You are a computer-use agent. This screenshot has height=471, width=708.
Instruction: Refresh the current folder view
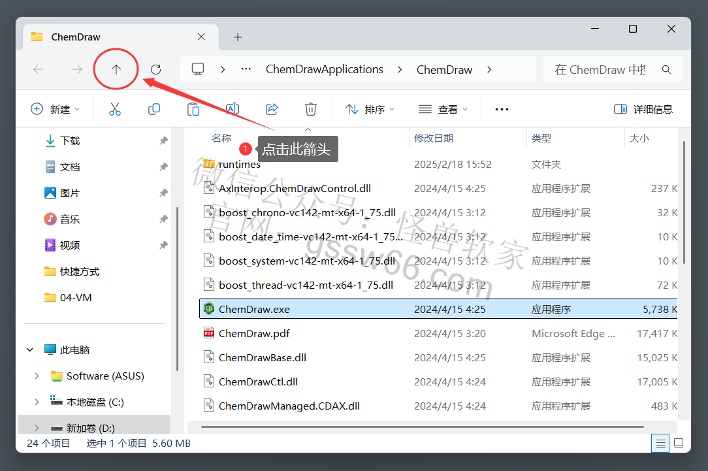[156, 69]
